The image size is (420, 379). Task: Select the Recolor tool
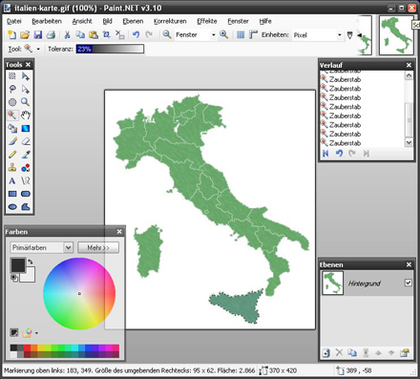26,167
